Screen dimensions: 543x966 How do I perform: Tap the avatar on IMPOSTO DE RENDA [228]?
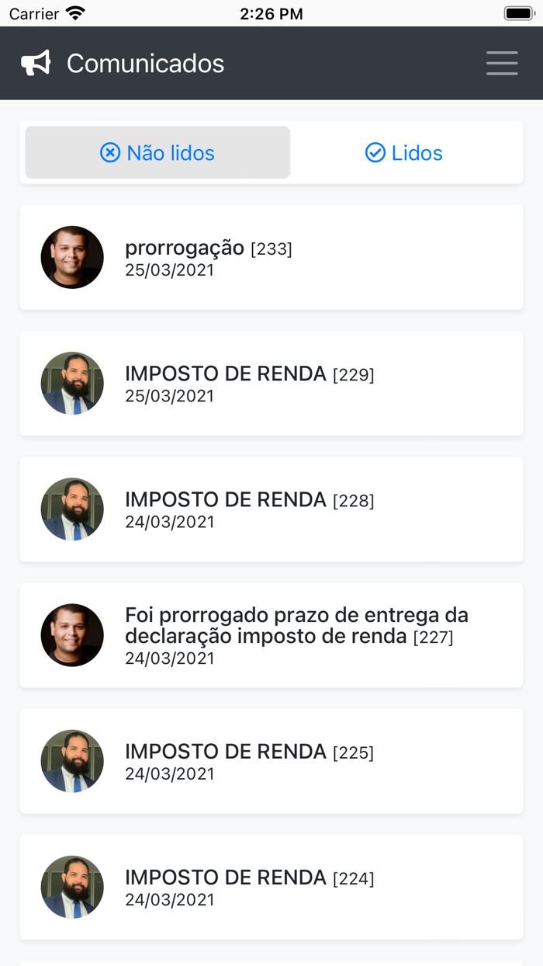(72, 509)
